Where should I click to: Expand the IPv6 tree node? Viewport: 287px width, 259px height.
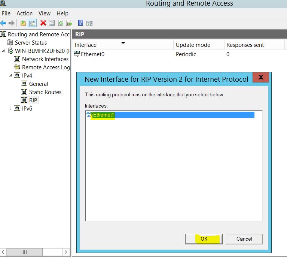coord(10,109)
